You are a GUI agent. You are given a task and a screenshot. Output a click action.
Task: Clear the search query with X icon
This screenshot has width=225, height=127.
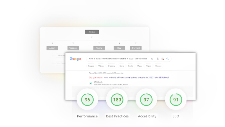(x=152, y=59)
